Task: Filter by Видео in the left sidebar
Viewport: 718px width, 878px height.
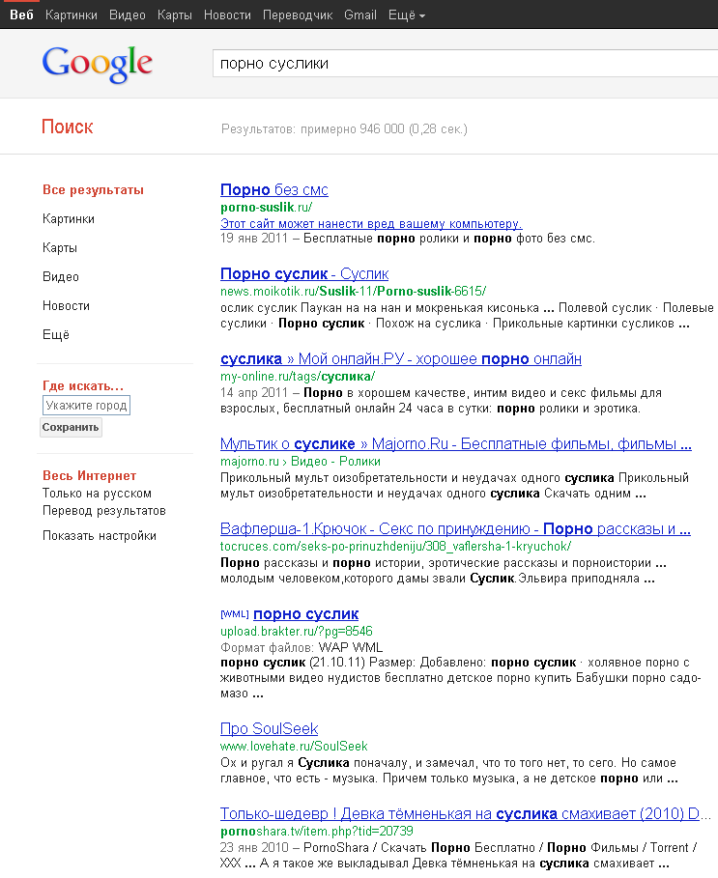Action: (x=61, y=276)
